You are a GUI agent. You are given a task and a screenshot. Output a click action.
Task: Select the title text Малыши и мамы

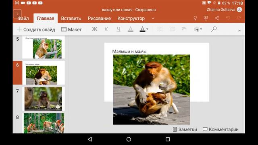pos(129,52)
